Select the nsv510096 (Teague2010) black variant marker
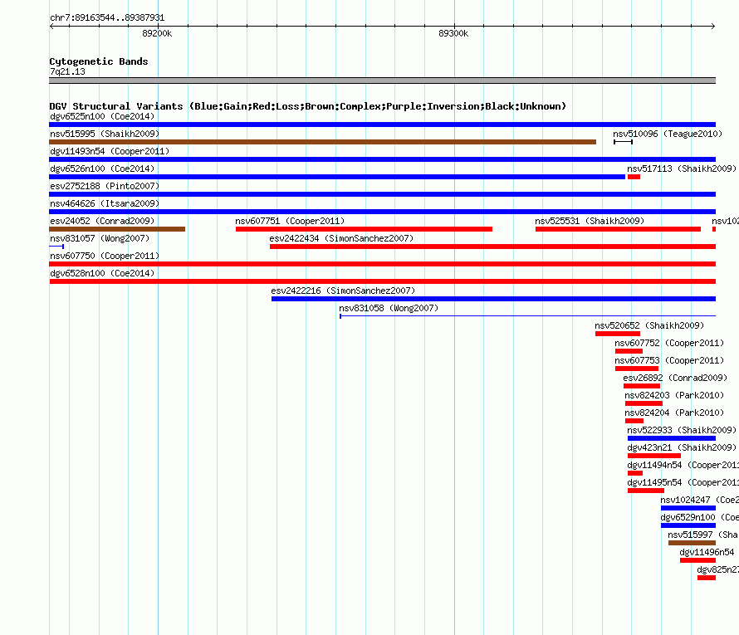This screenshot has width=739, height=635. 623,142
